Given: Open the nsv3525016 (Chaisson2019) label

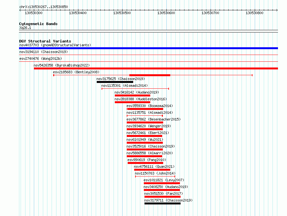Looking at the screenshot, I should (x=151, y=146).
